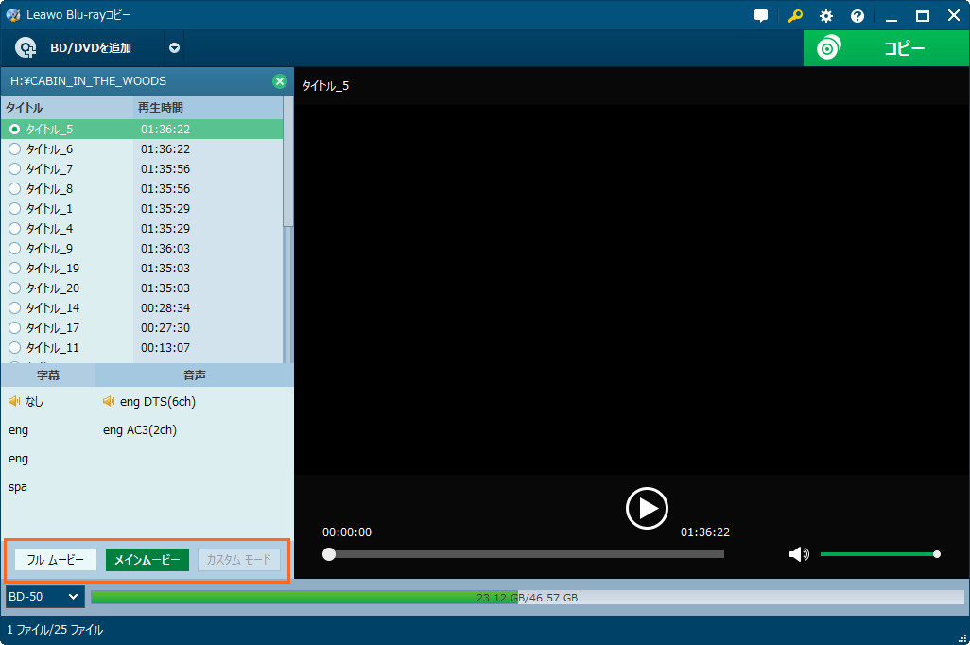
Task: Maximize the Leawo Blu-ray window
Action: coord(923,16)
